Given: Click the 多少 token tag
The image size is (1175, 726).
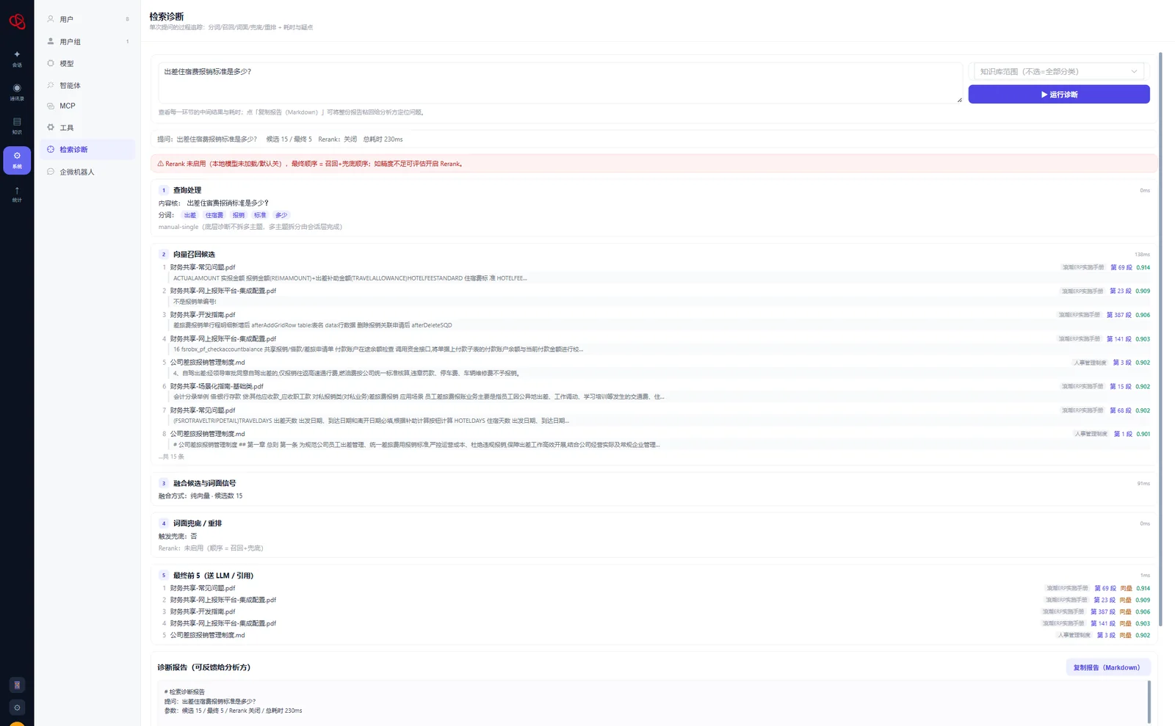Looking at the screenshot, I should (281, 215).
